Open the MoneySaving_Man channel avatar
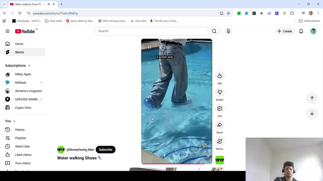 pyautogui.click(x=61, y=150)
